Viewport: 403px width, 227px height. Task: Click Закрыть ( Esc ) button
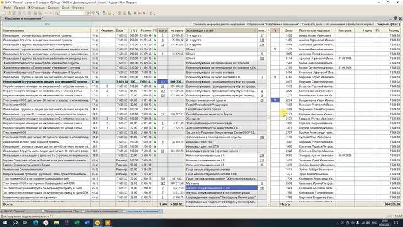click(x=389, y=24)
